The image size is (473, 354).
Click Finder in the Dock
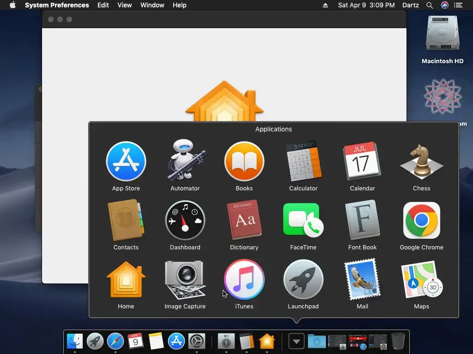(75, 342)
